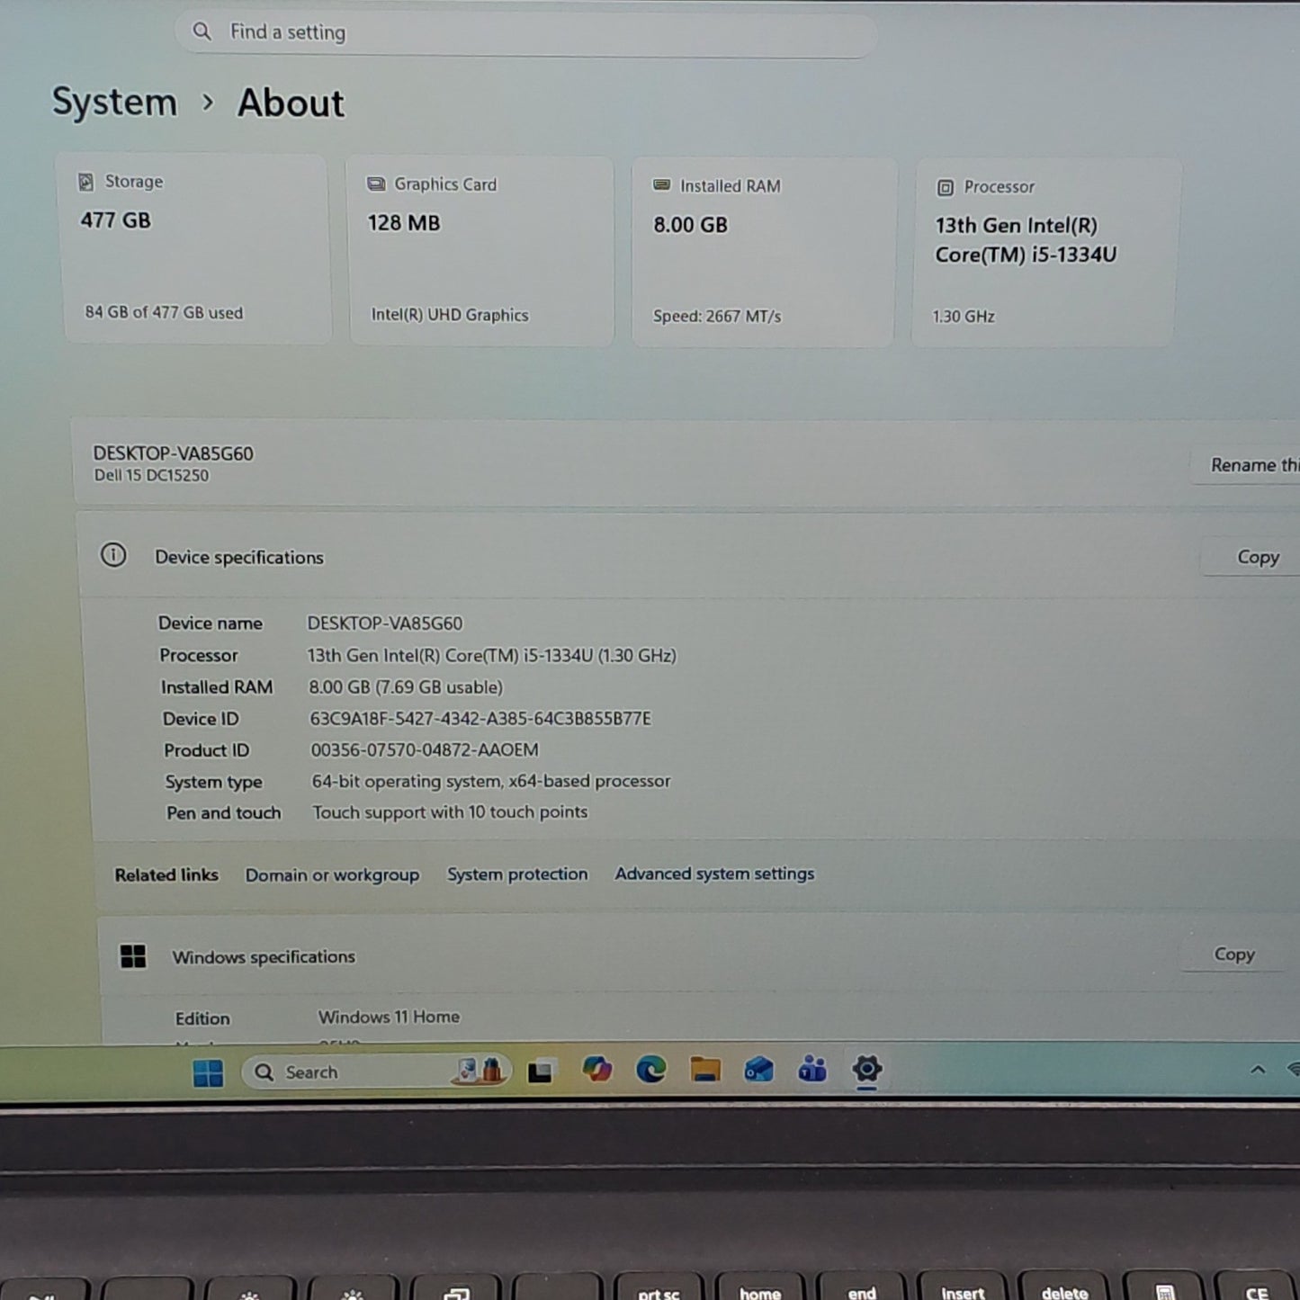The height and width of the screenshot is (1300, 1300).
Task: Launch Copilot from the taskbar
Action: point(596,1070)
